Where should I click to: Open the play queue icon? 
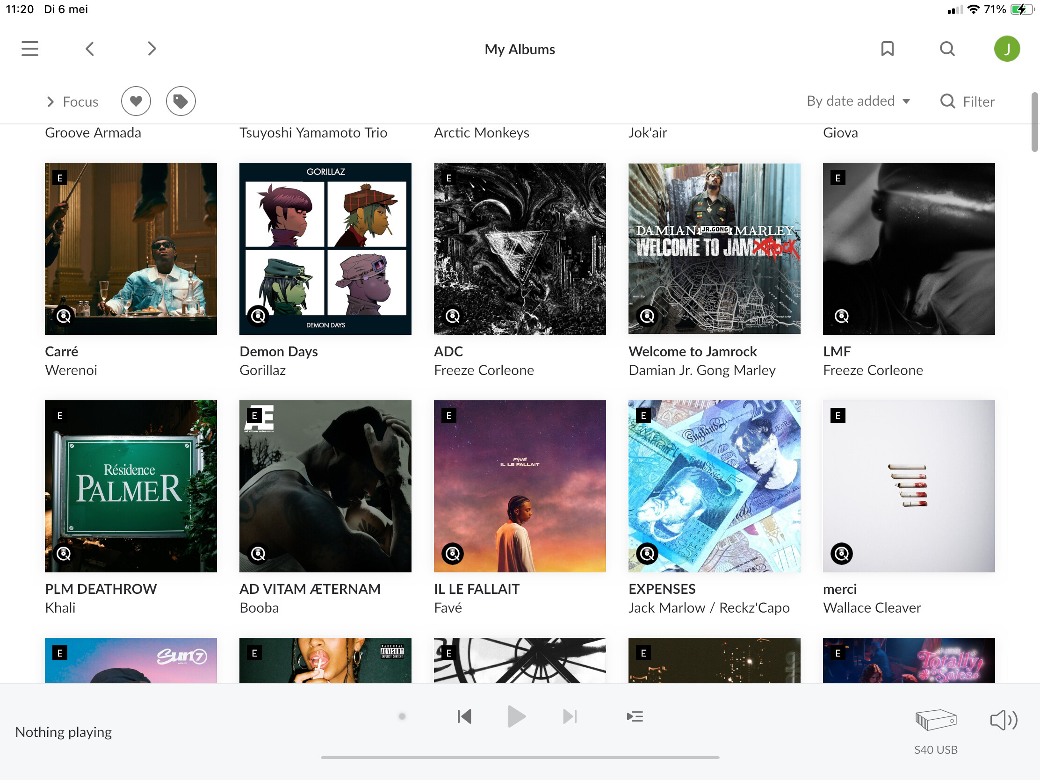pos(635,716)
